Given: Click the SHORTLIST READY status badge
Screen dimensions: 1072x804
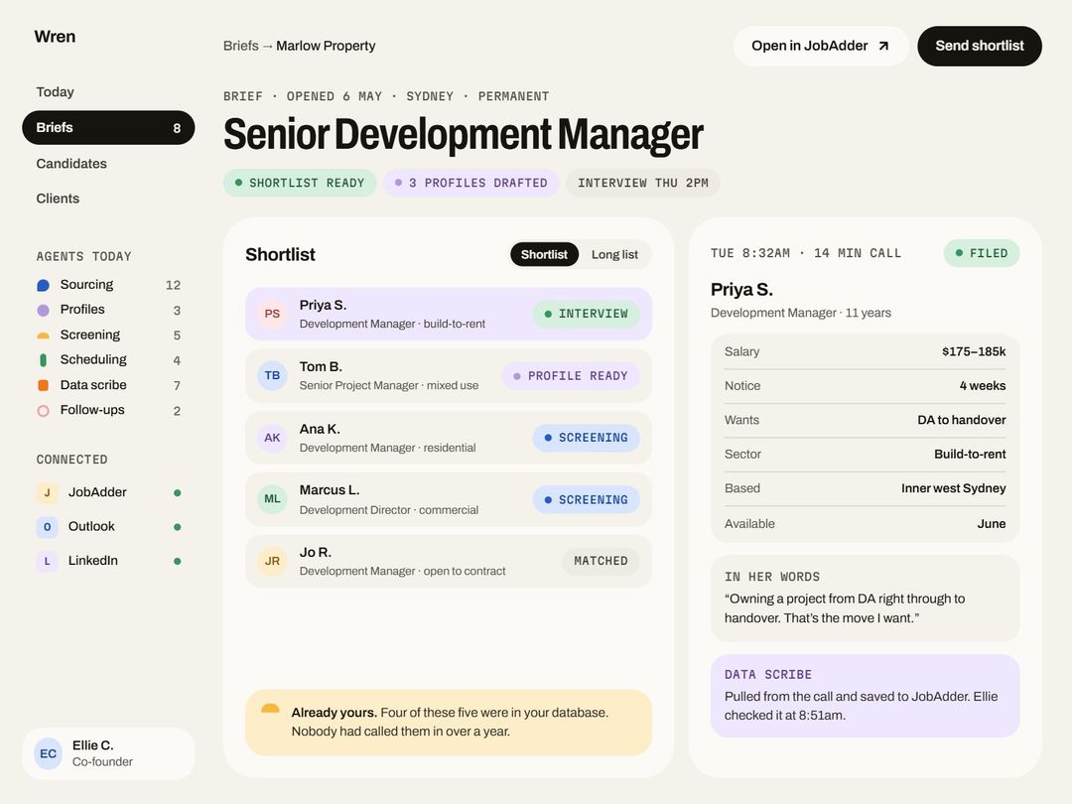Looking at the screenshot, I should point(300,184).
